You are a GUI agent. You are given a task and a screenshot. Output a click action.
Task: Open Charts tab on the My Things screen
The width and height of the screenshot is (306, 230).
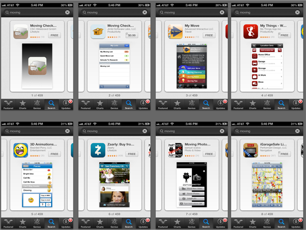(252, 105)
